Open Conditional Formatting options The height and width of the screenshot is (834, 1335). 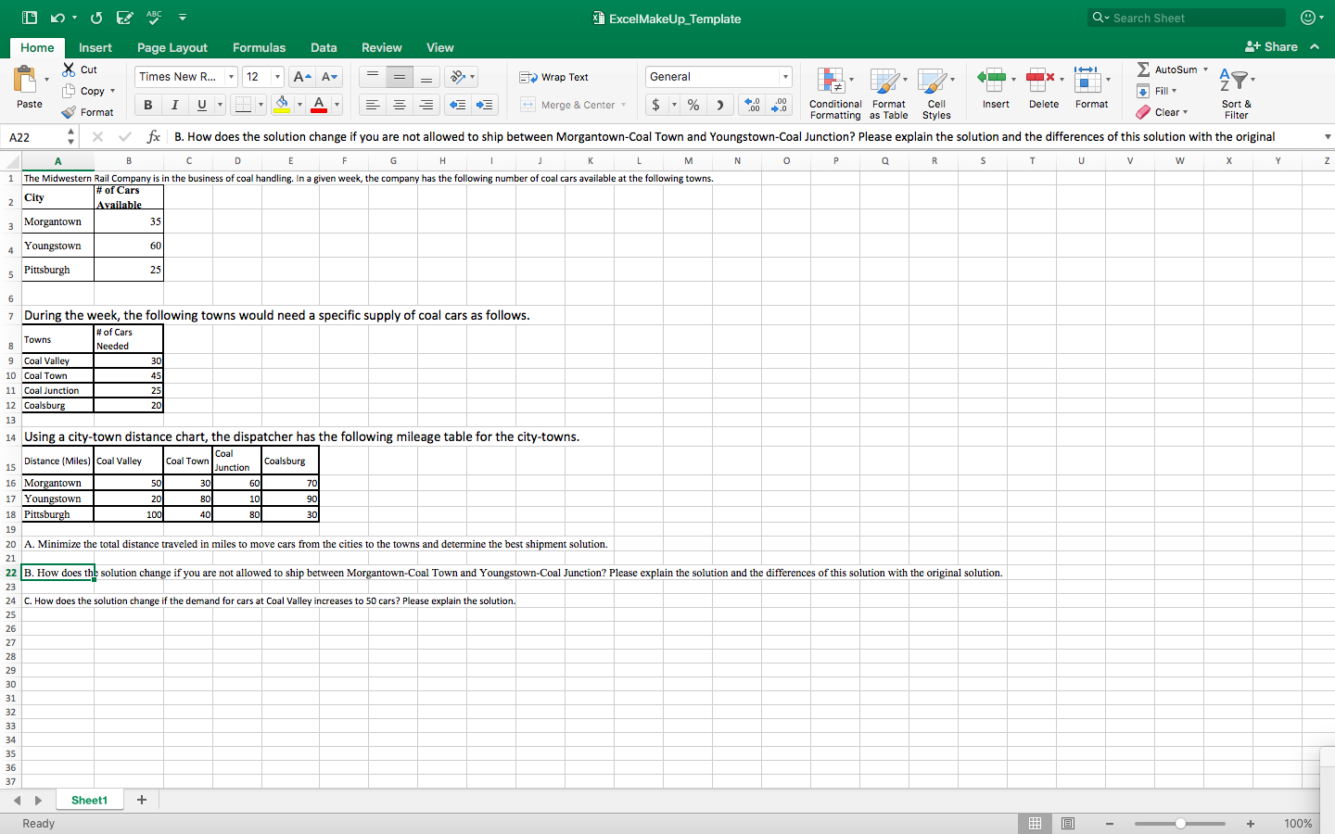pyautogui.click(x=834, y=93)
